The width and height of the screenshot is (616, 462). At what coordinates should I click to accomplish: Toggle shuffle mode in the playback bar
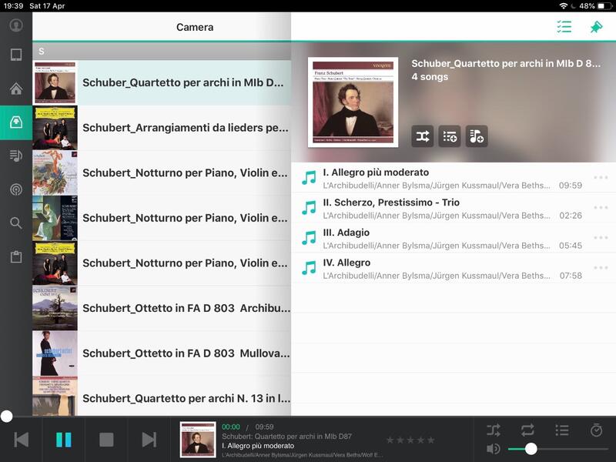tap(494, 430)
